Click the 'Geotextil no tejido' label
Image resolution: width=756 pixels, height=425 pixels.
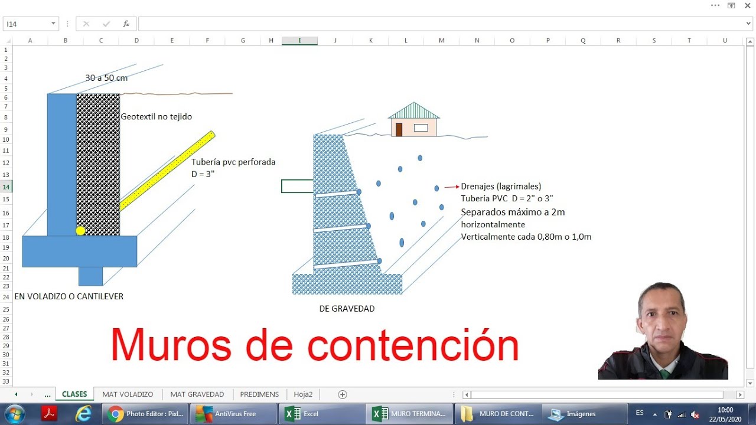point(156,117)
